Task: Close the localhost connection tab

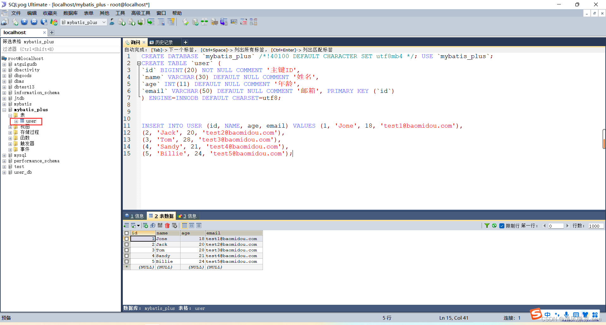Action: click(x=44, y=33)
